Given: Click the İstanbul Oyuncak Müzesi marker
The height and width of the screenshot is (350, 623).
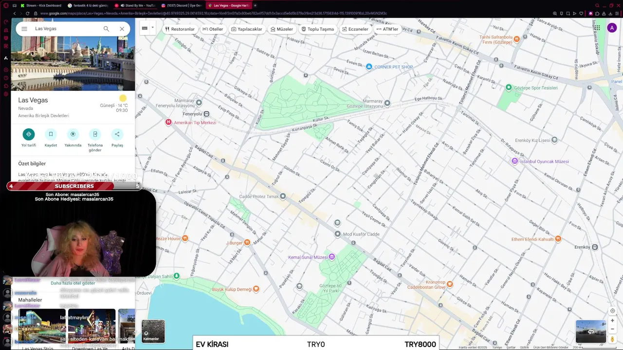Looking at the screenshot, I should pyautogui.click(x=515, y=161).
